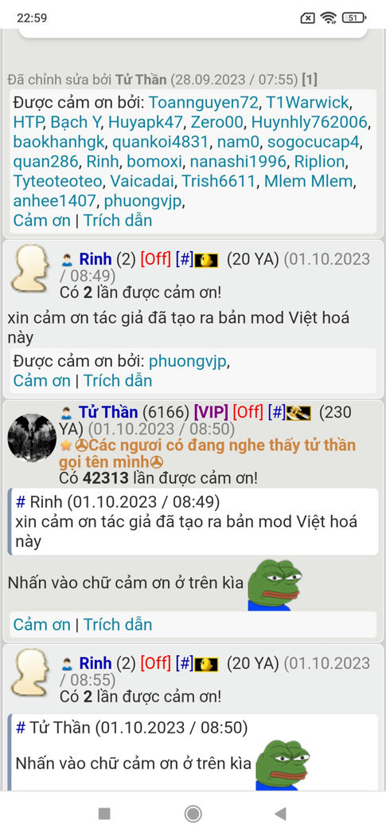Tap the Android home circle button

(193, 814)
